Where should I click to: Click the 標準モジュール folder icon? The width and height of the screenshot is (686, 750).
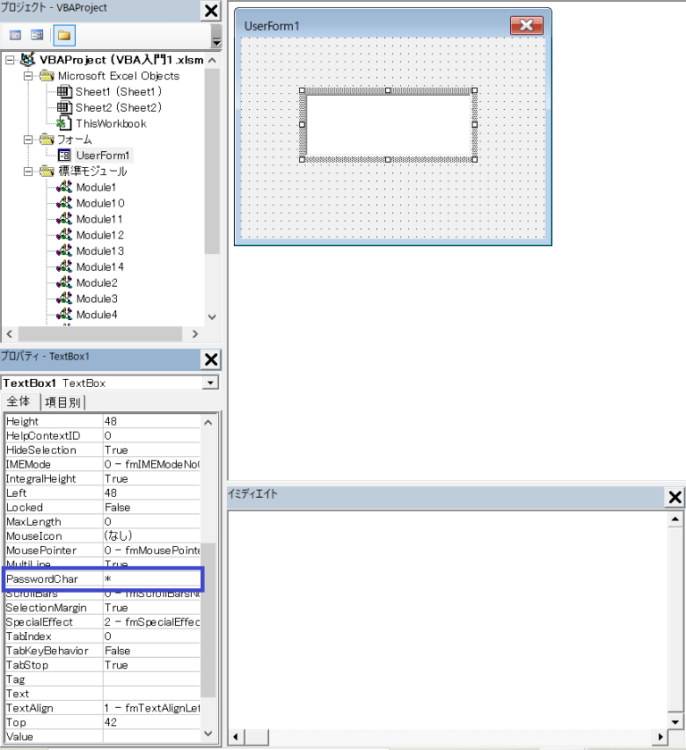tap(46, 172)
